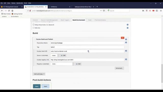
Task: Click the Tag input field
Action: click(87, 47)
